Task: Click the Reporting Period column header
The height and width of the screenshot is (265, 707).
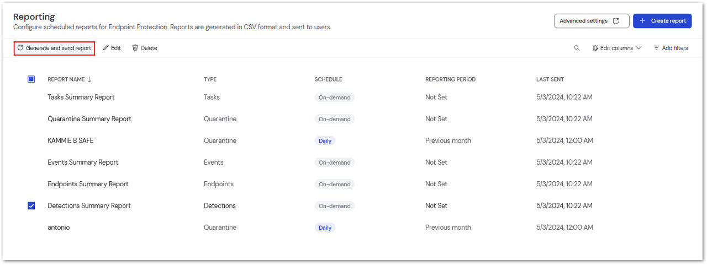Action: [450, 79]
